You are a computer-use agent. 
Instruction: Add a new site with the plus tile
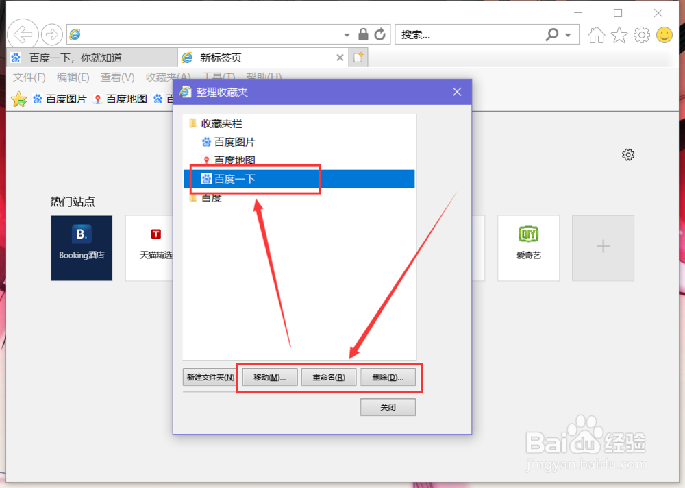(603, 248)
